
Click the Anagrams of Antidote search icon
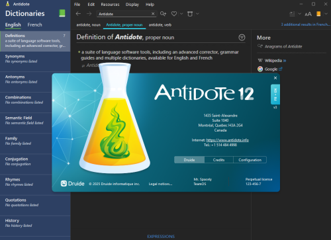(x=260, y=46)
